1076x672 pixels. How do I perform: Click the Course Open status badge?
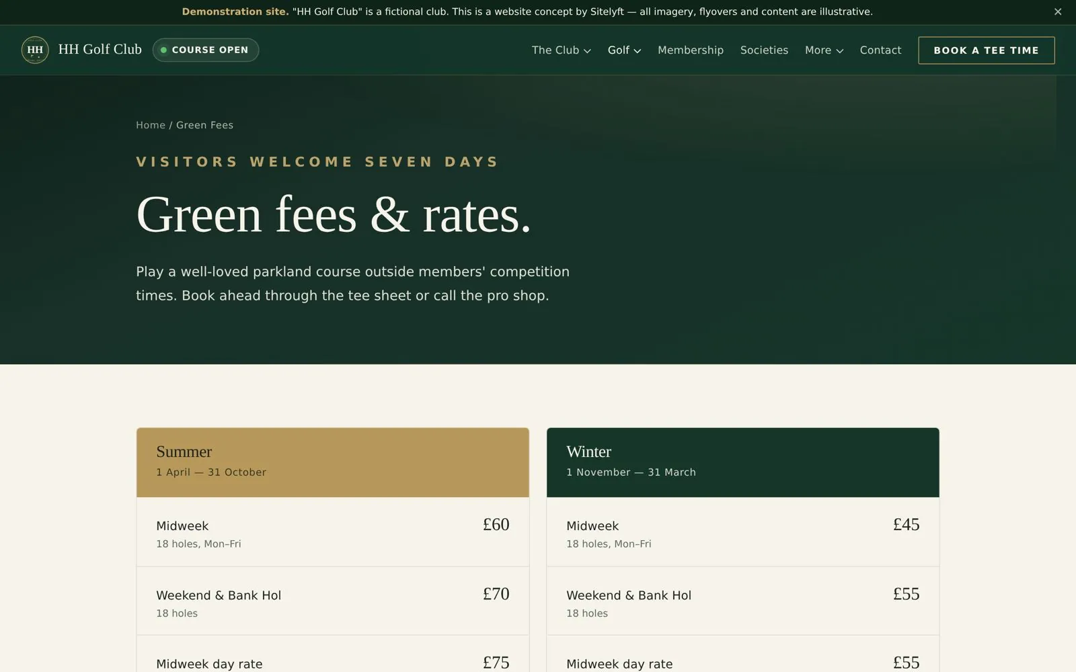(206, 50)
